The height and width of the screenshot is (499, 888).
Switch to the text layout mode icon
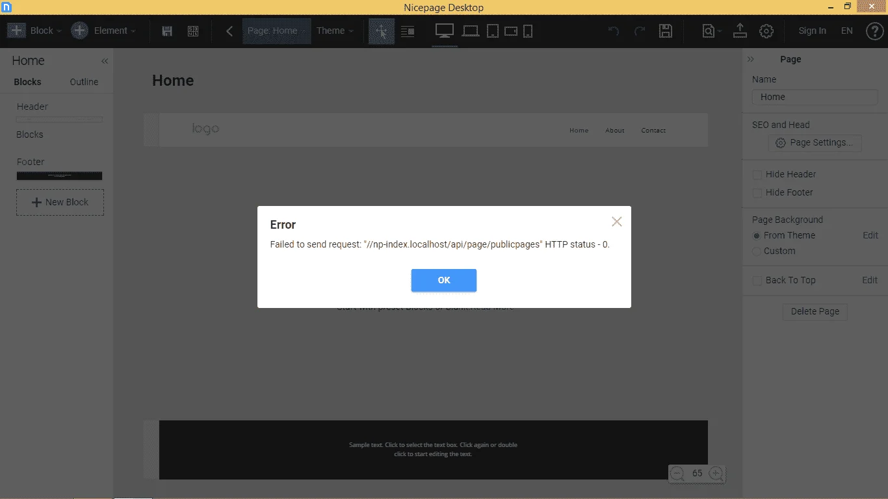pyautogui.click(x=408, y=31)
